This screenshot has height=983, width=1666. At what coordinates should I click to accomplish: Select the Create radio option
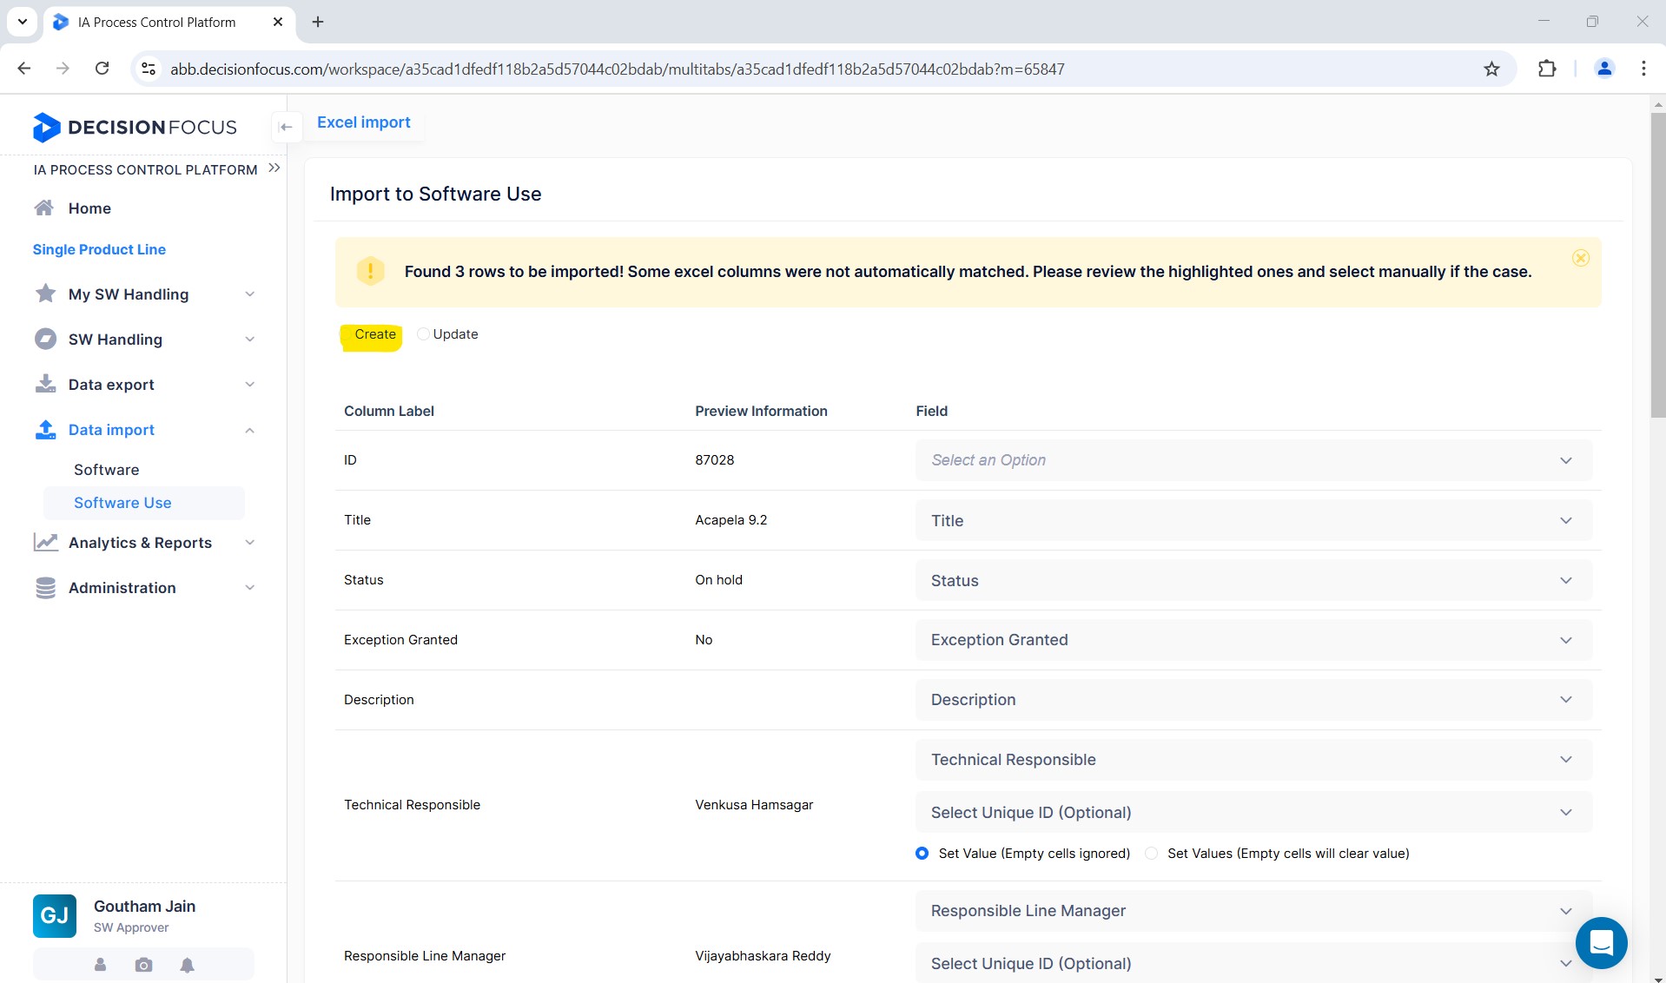click(x=347, y=334)
